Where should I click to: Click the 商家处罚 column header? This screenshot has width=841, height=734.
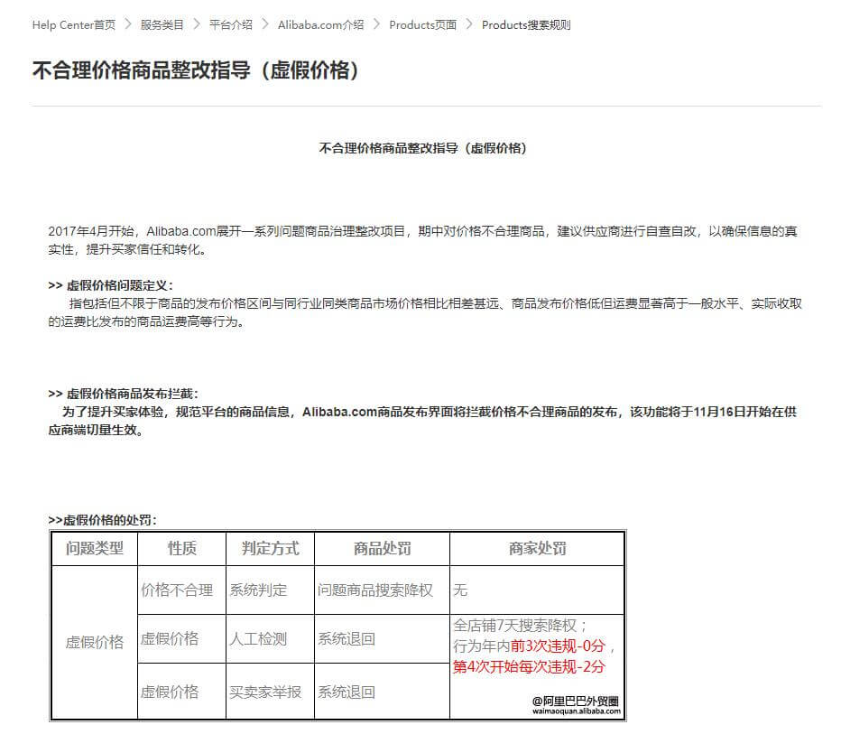[537, 548]
